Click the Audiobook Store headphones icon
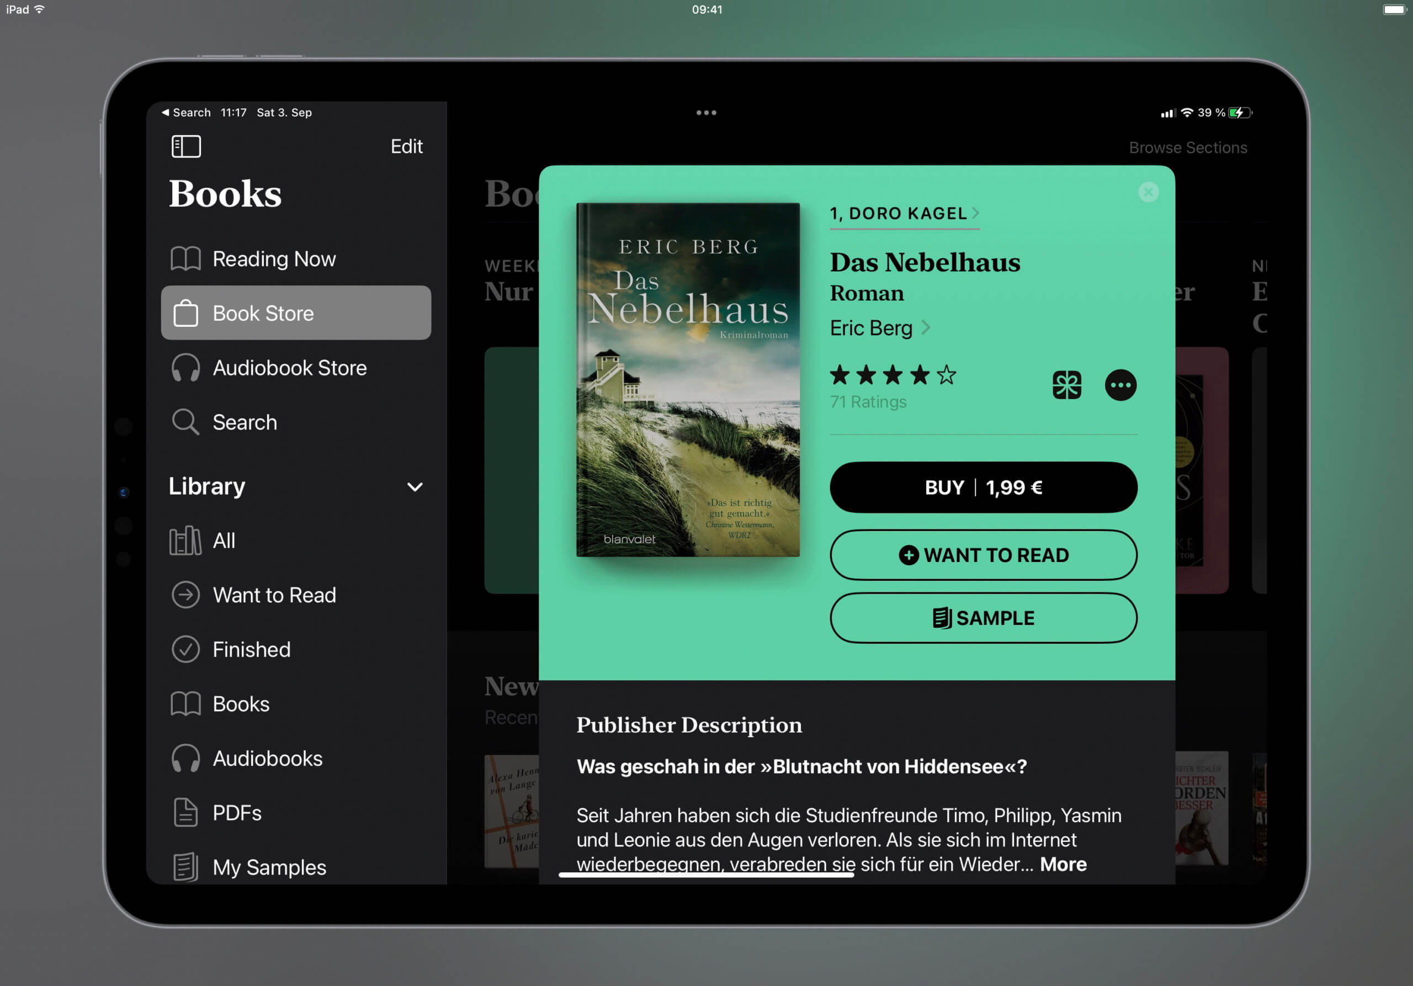The width and height of the screenshot is (1413, 986). 185,368
